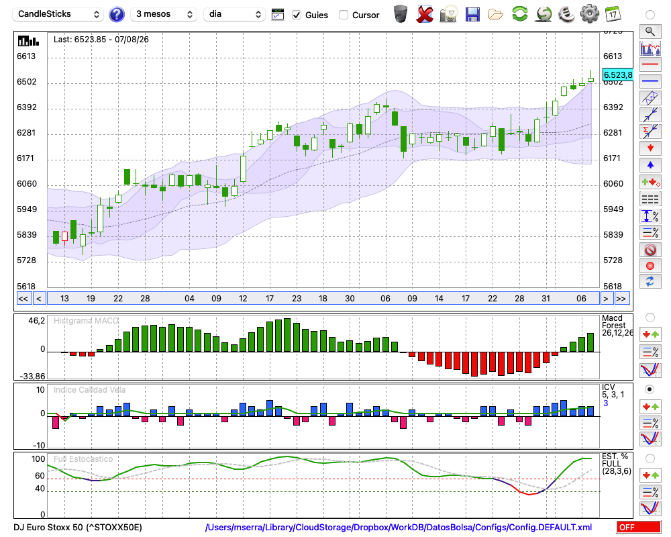The width and height of the screenshot is (671, 537).
Task: Click the trash bin icon in toolbar
Action: (x=401, y=14)
